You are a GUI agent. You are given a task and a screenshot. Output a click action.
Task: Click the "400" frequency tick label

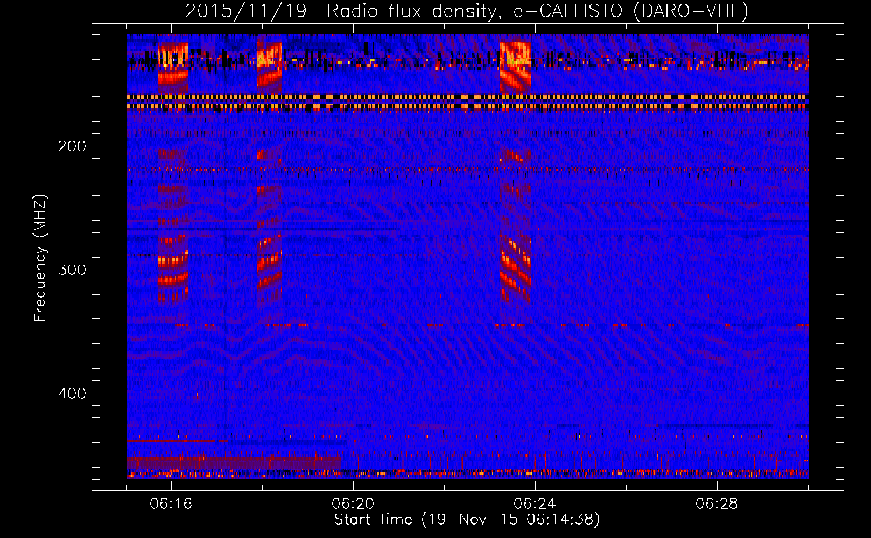pos(72,393)
